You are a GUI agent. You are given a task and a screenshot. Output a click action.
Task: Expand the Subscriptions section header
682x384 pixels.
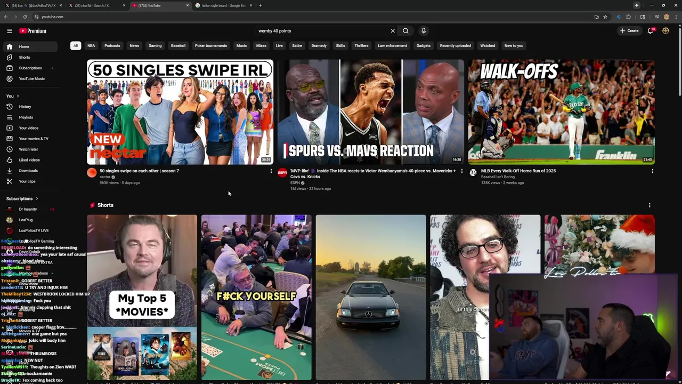22,199
